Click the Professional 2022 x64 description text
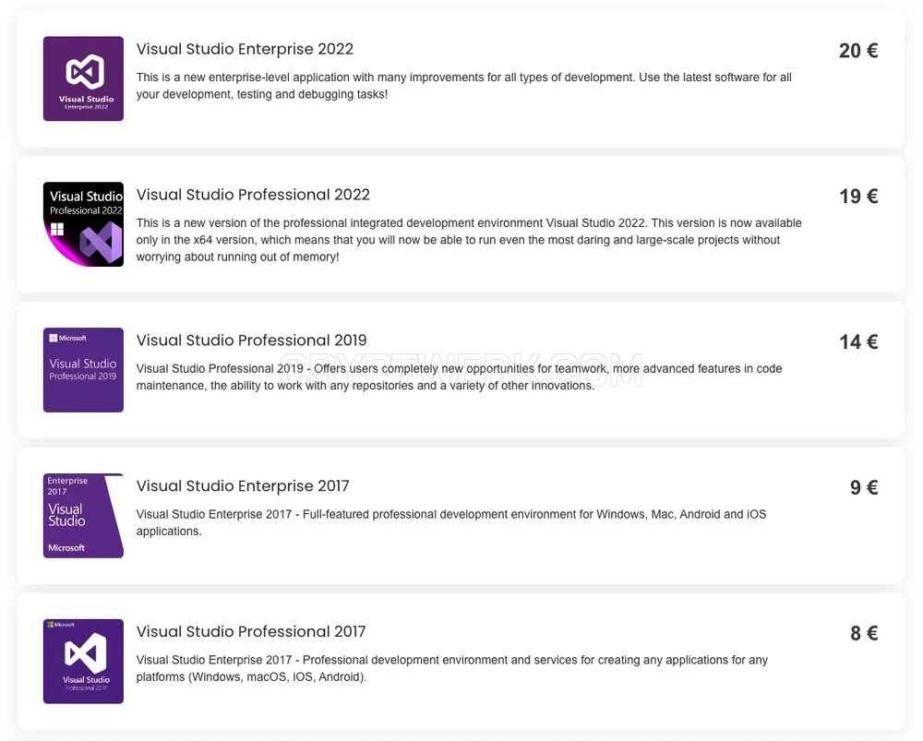Image resolution: width=923 pixels, height=741 pixels. [469, 240]
